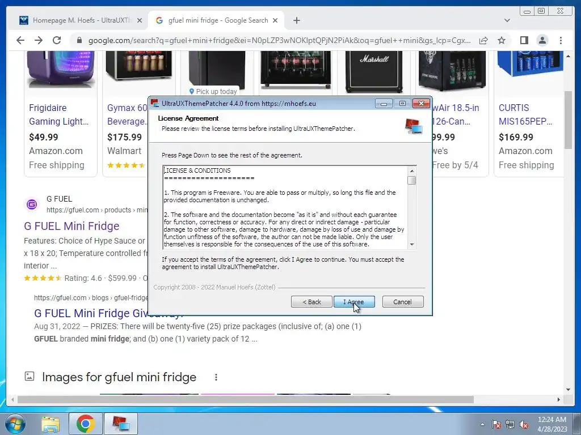Open Chrome profile icon
Viewport: 581px width, 435px height.
pyautogui.click(x=542, y=40)
